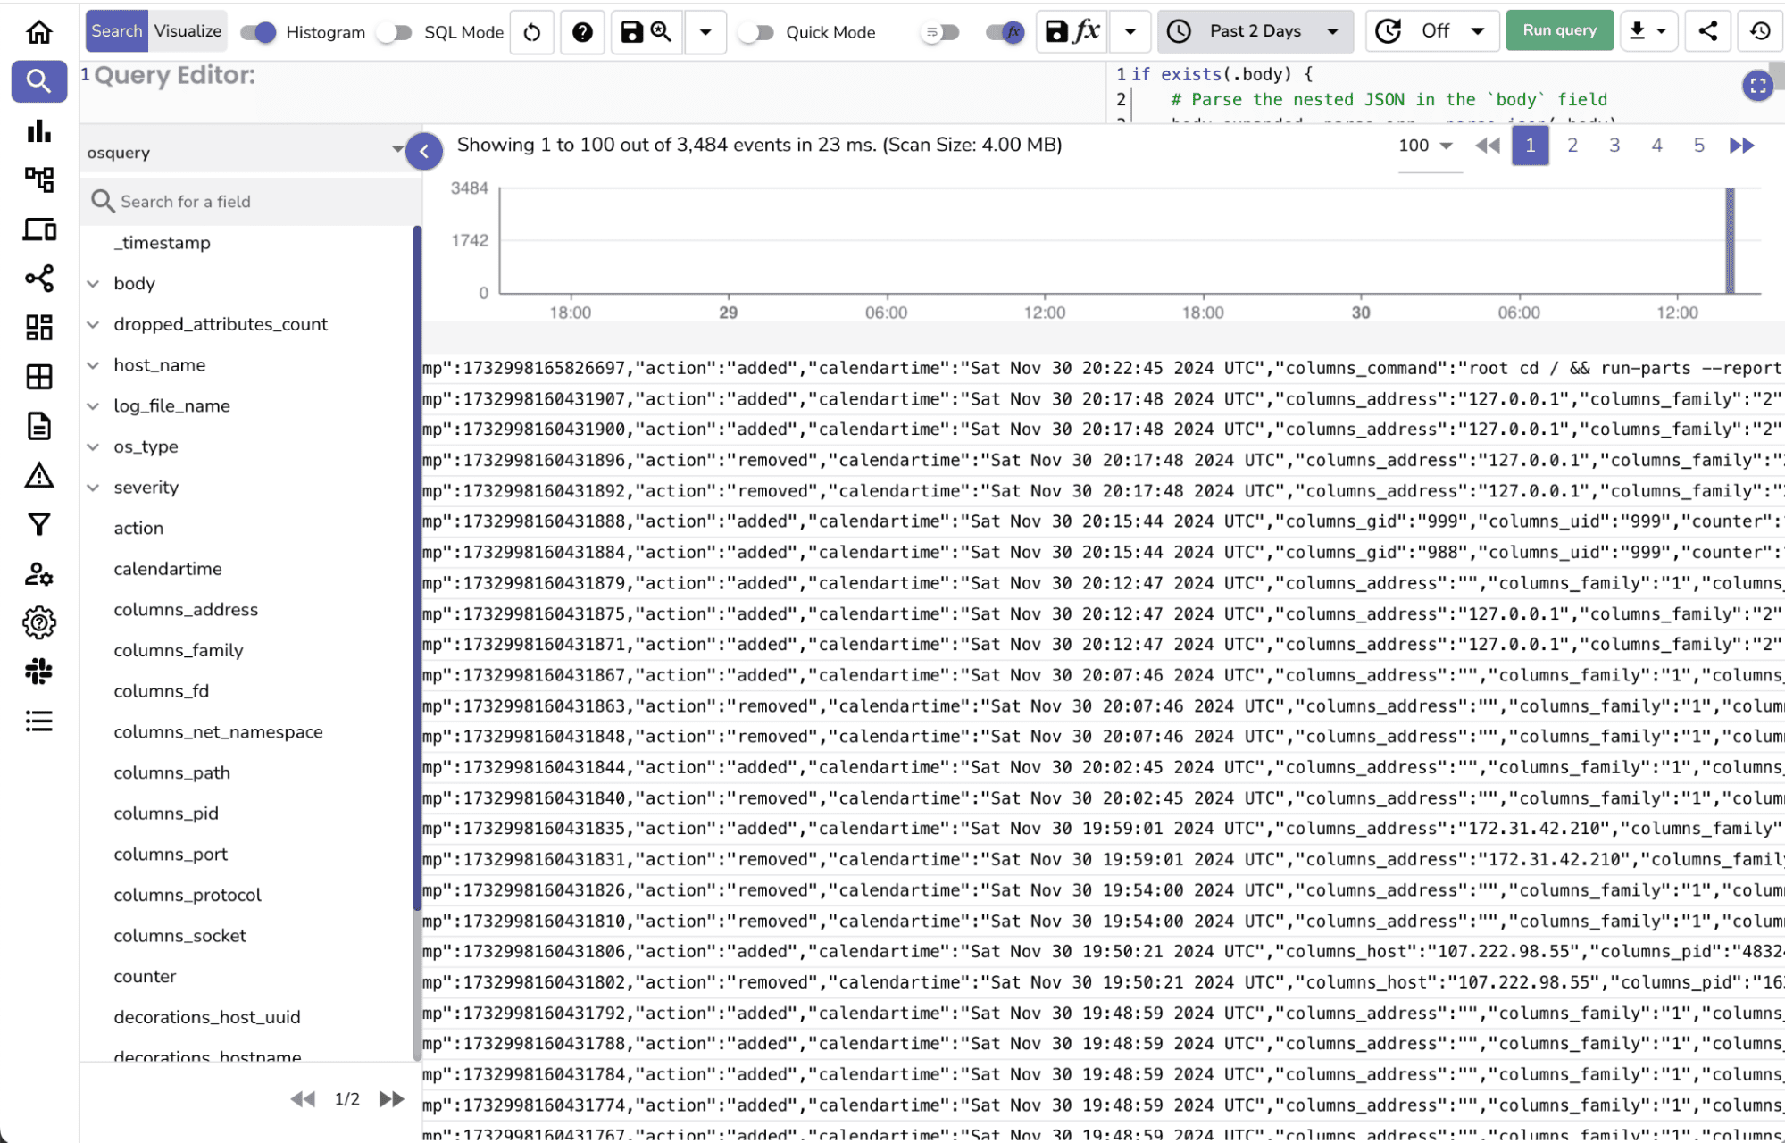Click the help question mark icon
This screenshot has width=1785, height=1143.
pos(582,32)
